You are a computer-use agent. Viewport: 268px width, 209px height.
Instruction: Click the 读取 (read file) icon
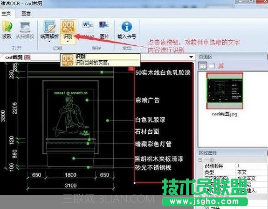click(x=7, y=27)
